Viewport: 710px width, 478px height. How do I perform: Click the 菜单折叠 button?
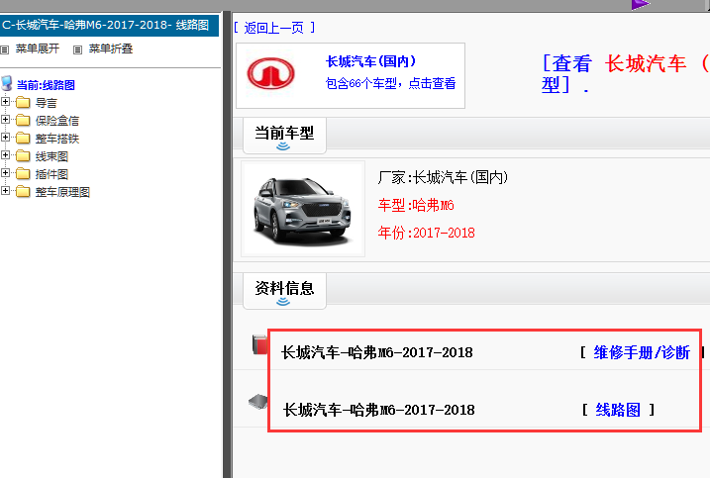(111, 48)
